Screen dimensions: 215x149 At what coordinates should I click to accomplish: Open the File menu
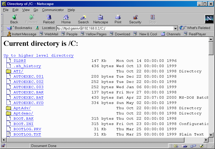(6, 10)
